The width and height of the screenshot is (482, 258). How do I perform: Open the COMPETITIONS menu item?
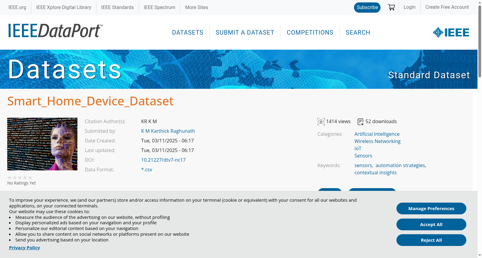310,33
